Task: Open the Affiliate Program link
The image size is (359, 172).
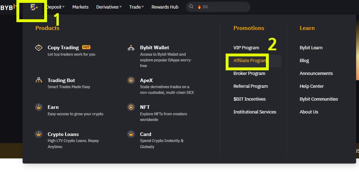Action: [250, 61]
